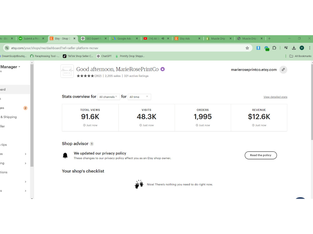Open the media control playlist icon
The image size is (313, 234).
pos(286,48)
